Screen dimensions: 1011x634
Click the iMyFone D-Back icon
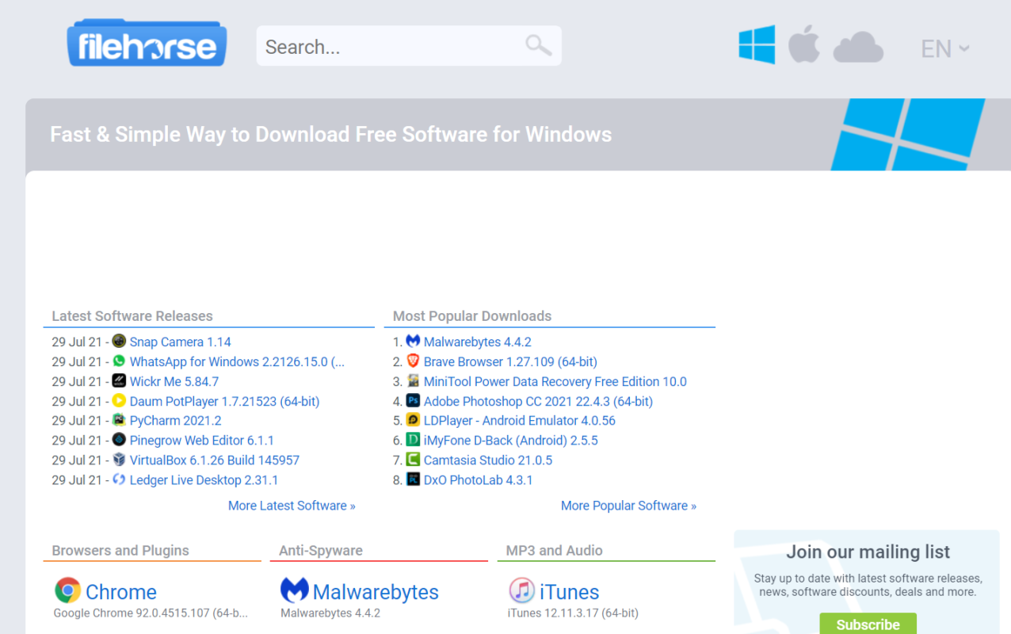point(413,440)
